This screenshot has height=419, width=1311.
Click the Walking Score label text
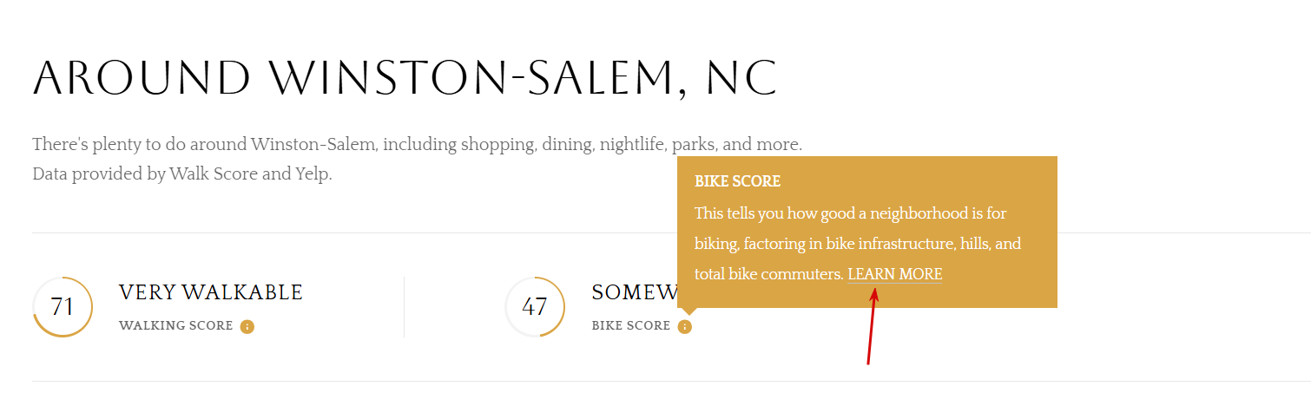[176, 326]
